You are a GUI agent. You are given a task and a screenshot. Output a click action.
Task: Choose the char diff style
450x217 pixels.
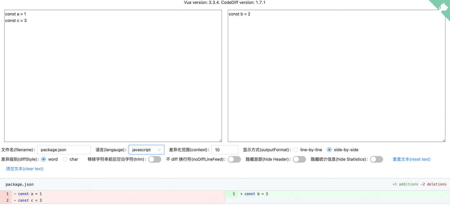(x=65, y=159)
